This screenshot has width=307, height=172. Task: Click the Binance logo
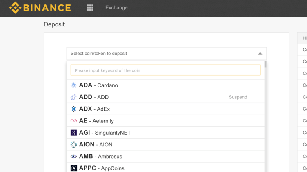pyautogui.click(x=40, y=8)
